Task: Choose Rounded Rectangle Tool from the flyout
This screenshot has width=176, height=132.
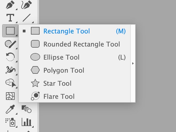Action: click(81, 44)
